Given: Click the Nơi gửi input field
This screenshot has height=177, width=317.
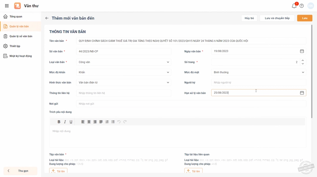Looking at the screenshot, I should pos(191,104).
